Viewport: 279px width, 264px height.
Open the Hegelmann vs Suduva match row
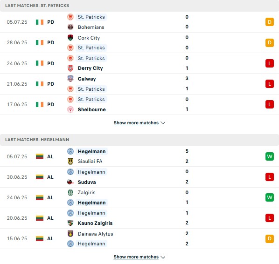point(139,177)
